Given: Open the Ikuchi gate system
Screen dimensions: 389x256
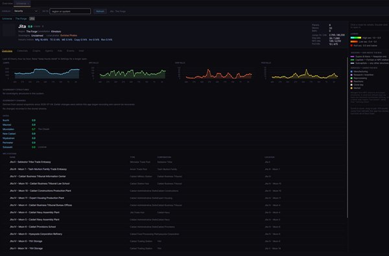Looking at the screenshot, I should [x=6, y=121].
